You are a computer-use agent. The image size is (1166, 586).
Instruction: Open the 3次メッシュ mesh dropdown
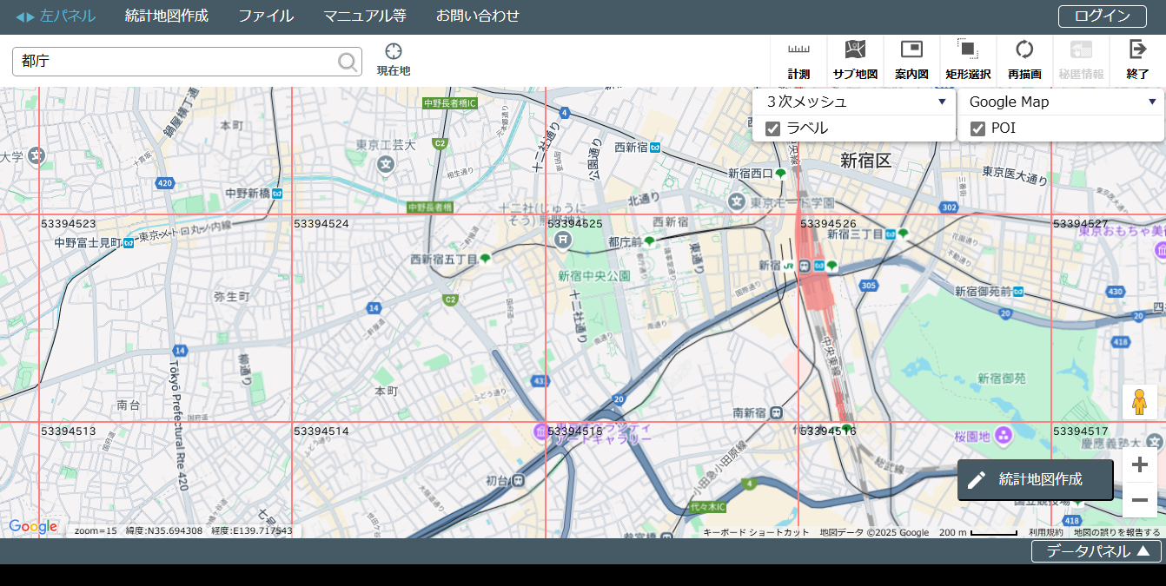pos(854,102)
